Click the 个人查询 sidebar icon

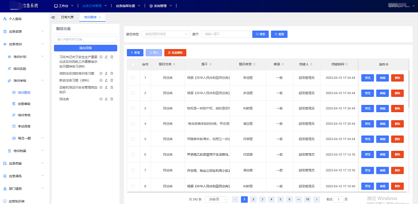click(5, 19)
